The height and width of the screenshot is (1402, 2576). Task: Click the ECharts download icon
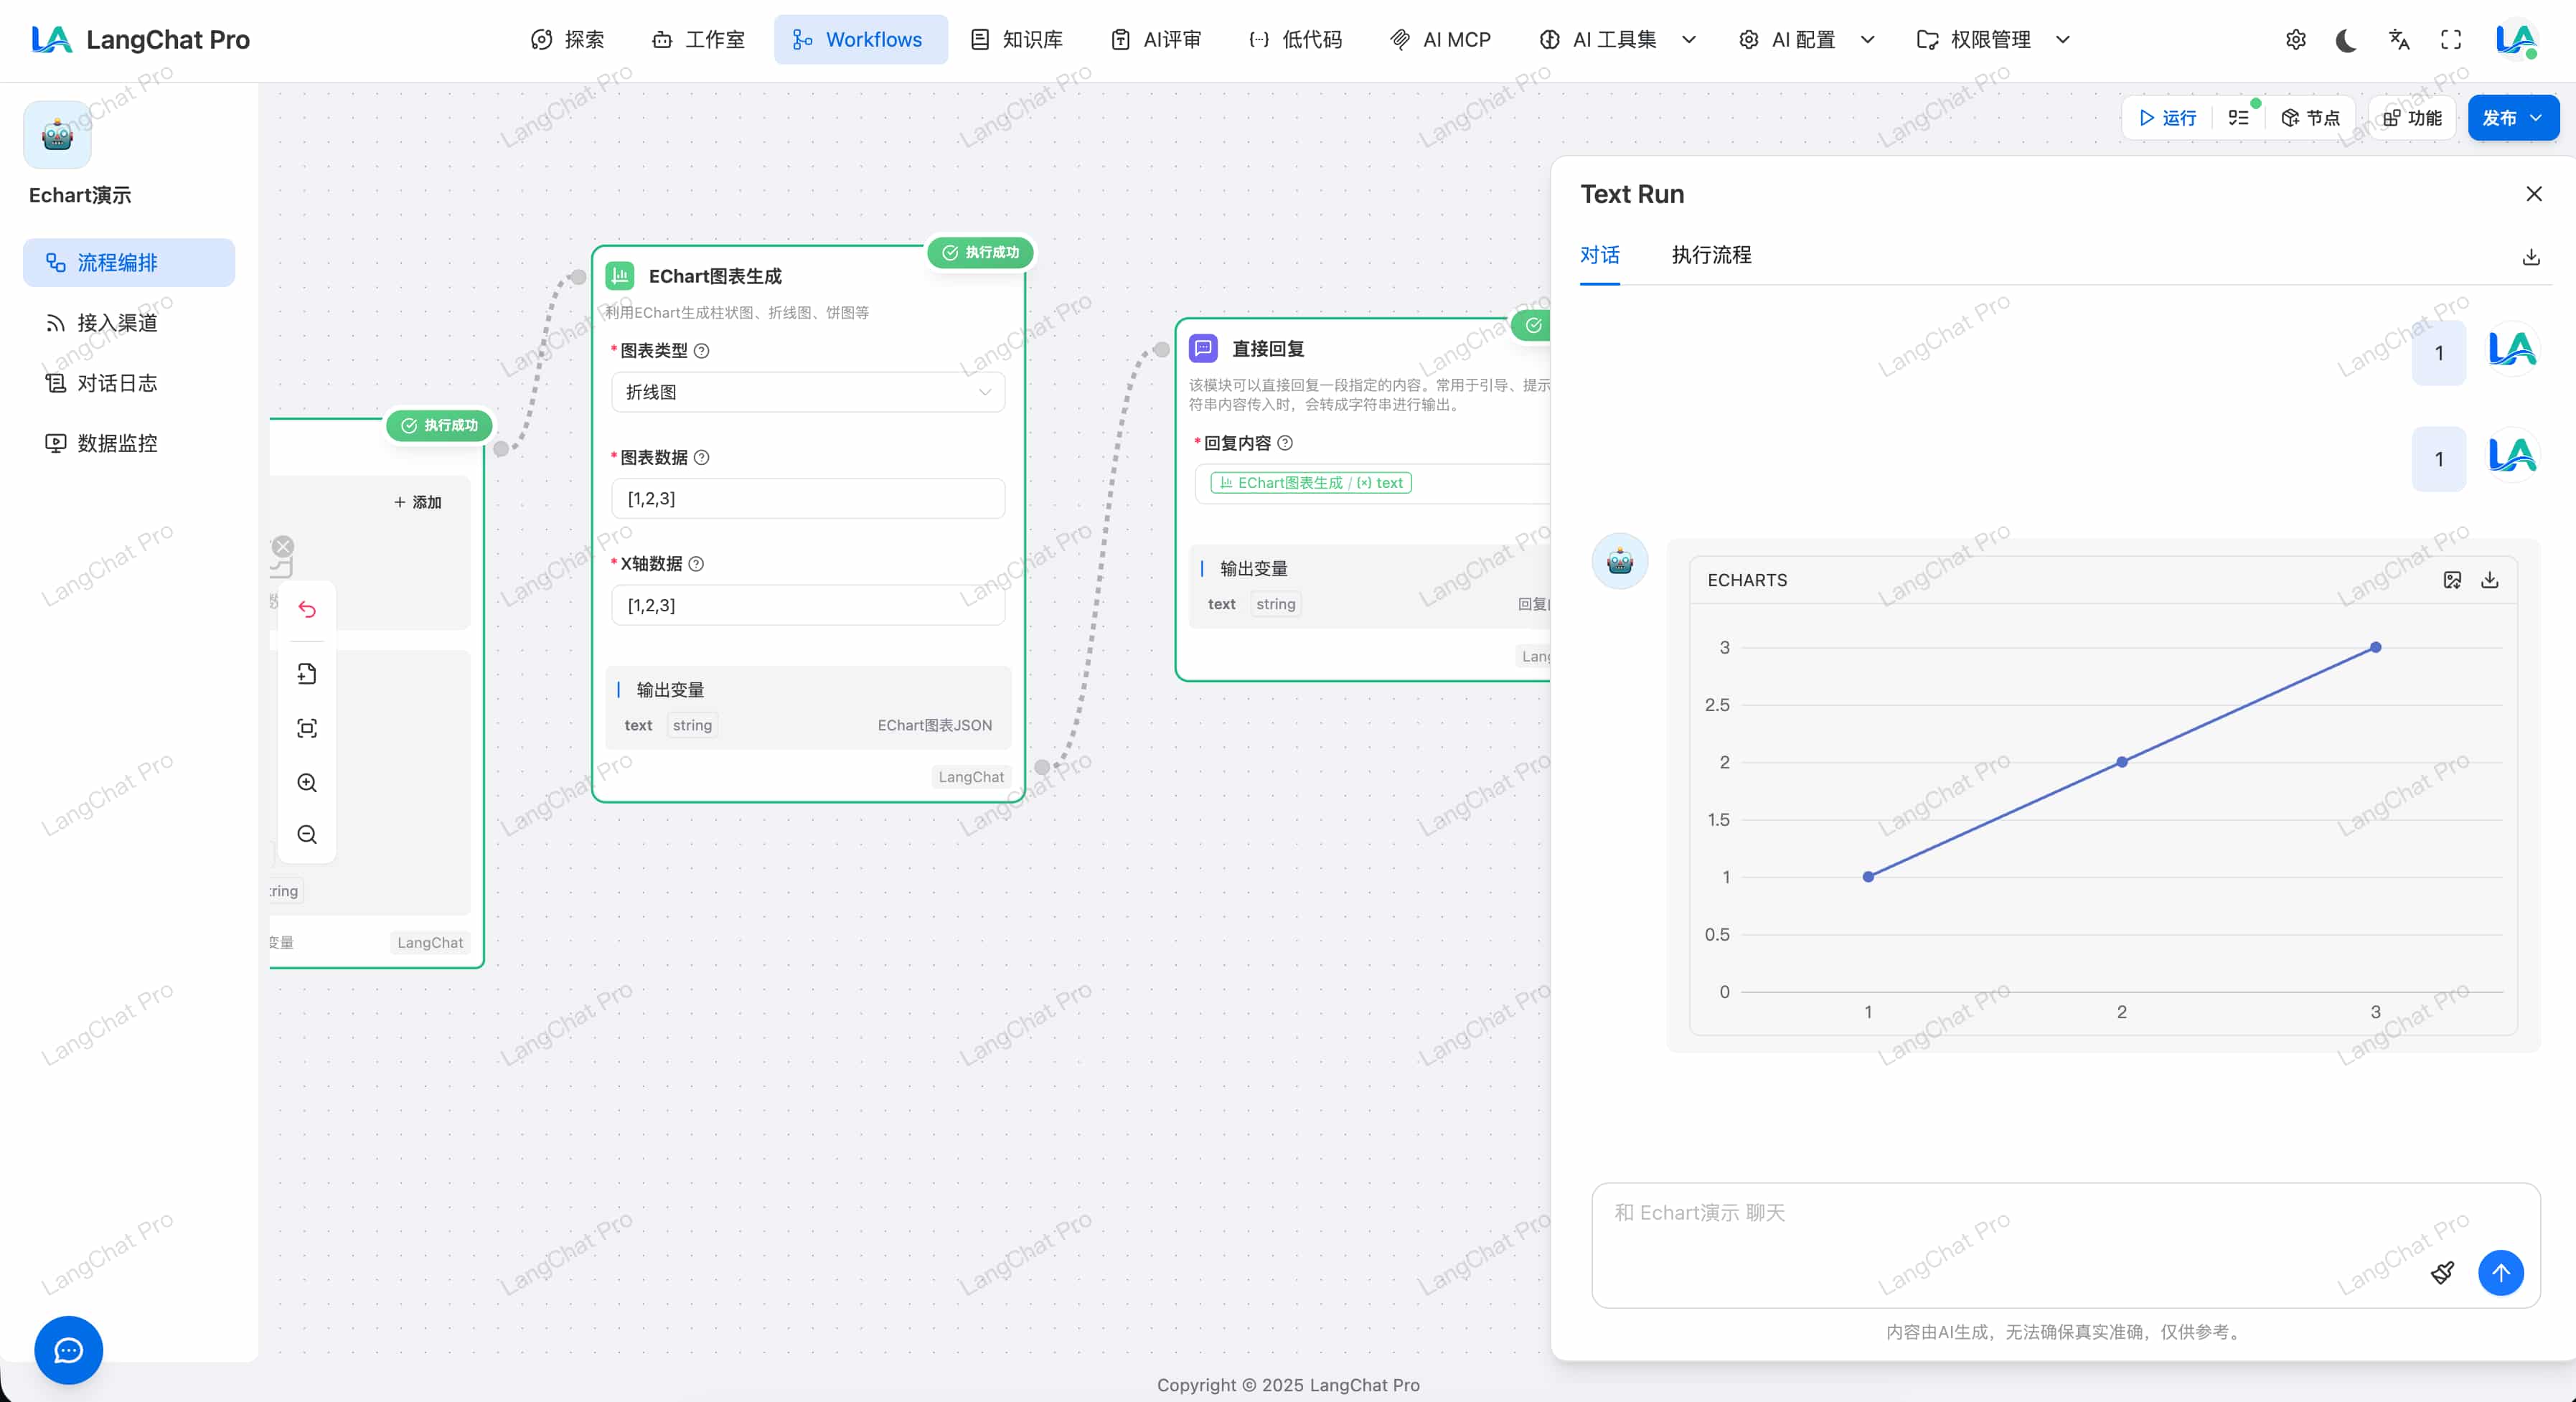[x=2490, y=580]
